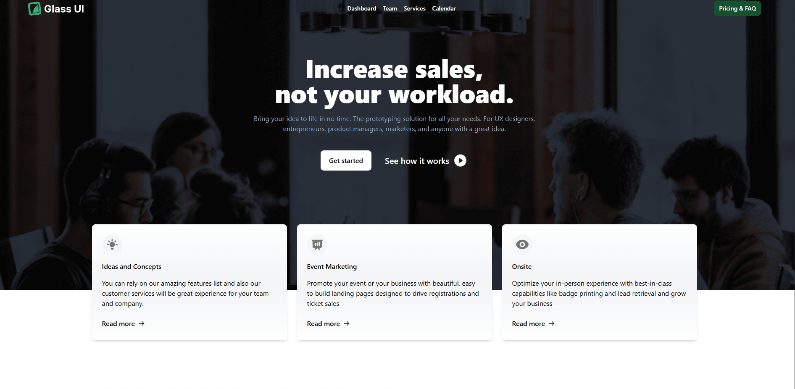Viewport: 795px width, 389px height.
Task: Click the presentation chart icon in the Event Marketing card
Action: pos(317,244)
